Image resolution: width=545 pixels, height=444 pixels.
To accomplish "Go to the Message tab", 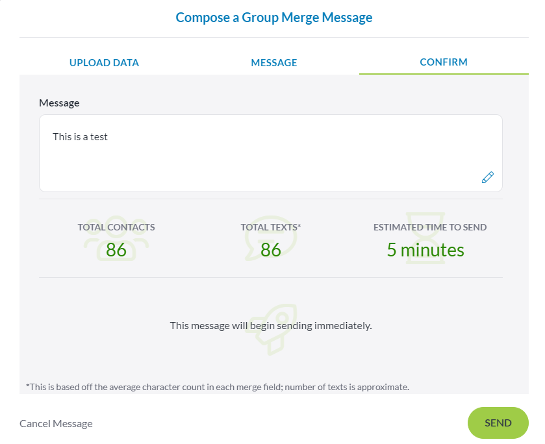I will [x=274, y=63].
